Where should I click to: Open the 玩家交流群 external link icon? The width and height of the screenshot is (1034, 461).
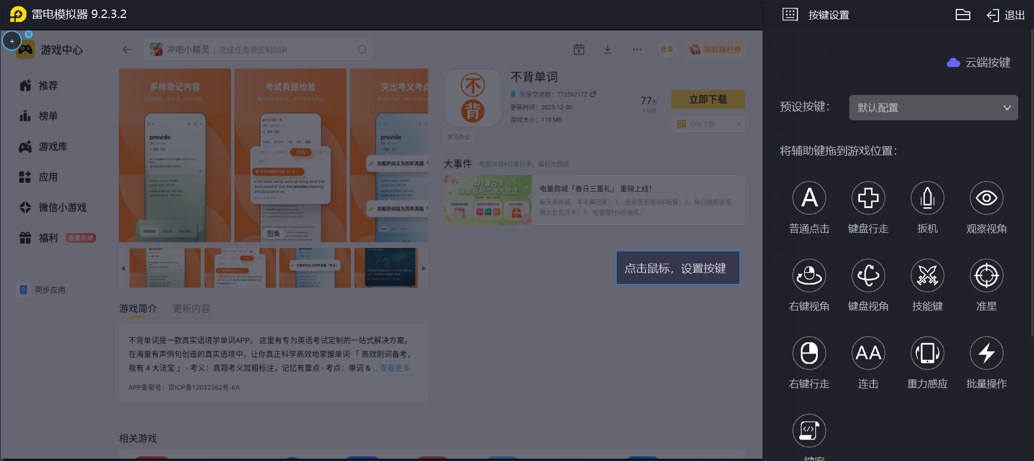593,94
